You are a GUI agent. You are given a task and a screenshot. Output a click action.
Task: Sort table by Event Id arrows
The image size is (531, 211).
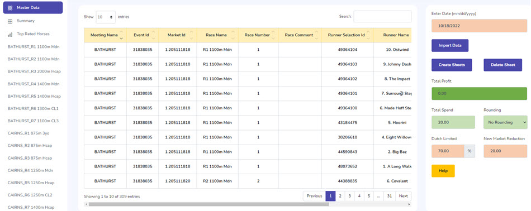[x=153, y=35]
